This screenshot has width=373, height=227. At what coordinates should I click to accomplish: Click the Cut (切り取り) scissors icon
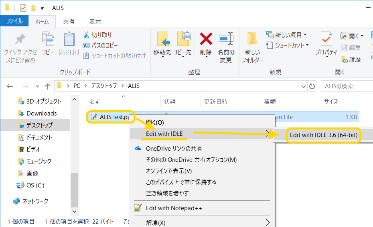(86, 35)
